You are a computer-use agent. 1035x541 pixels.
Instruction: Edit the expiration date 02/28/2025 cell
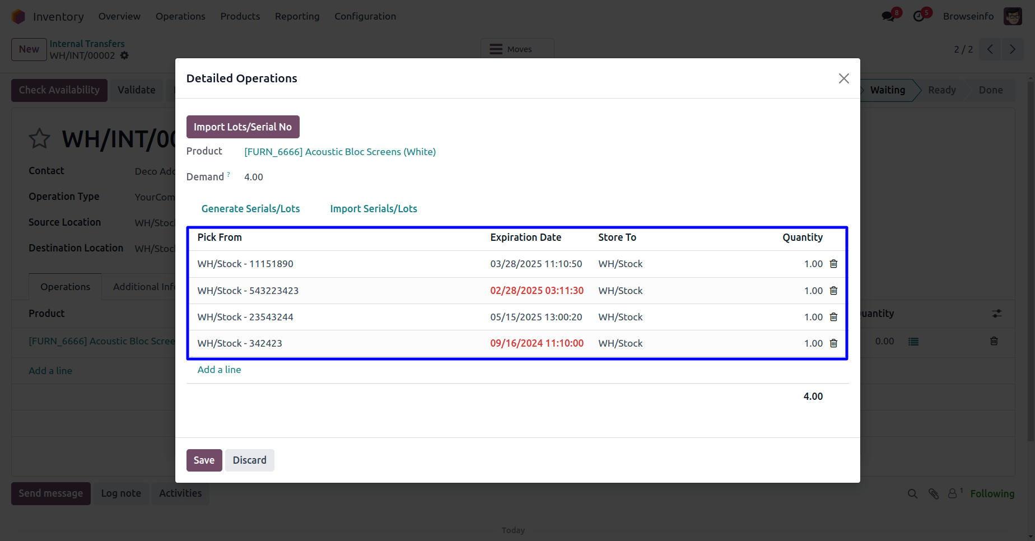537,291
